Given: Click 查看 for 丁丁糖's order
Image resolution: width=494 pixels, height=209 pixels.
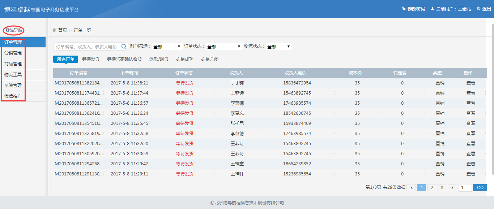Looking at the screenshot, I should (x=470, y=83).
